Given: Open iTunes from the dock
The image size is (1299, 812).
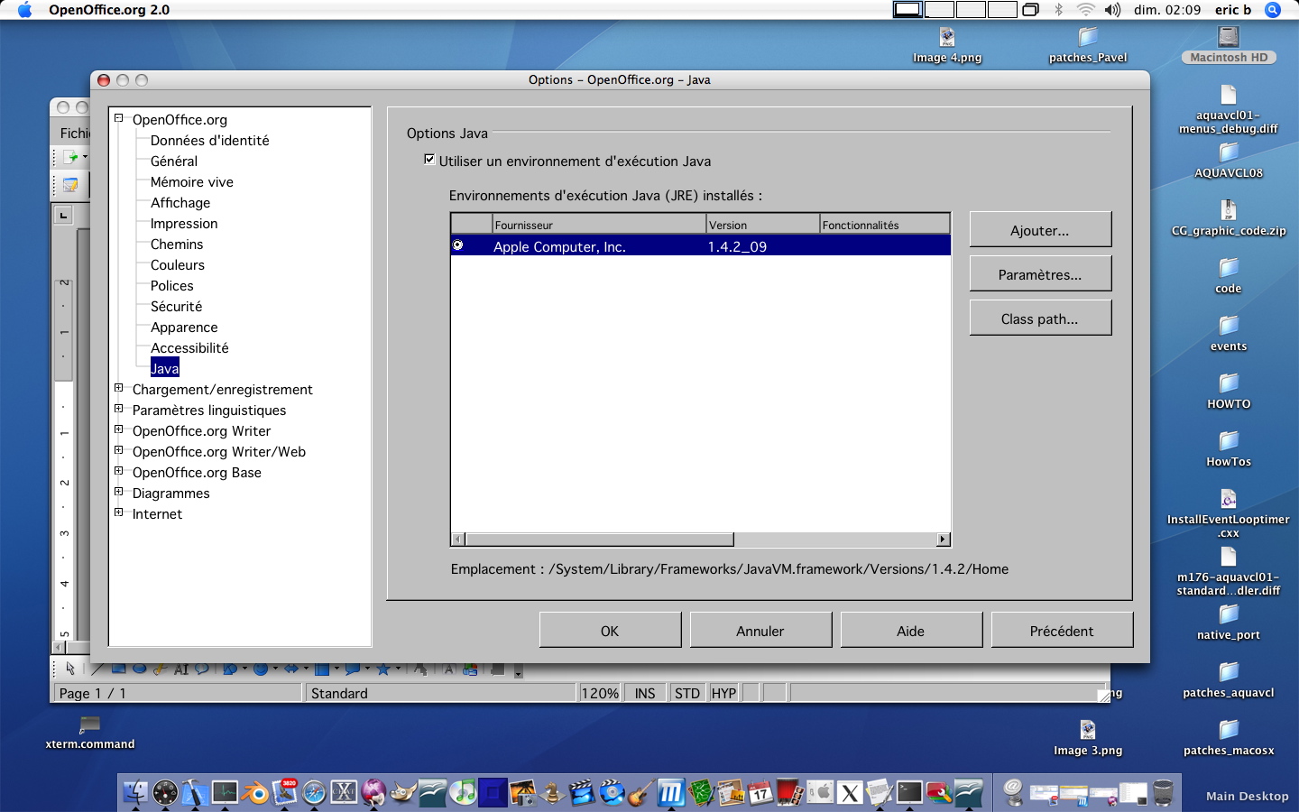Looking at the screenshot, I should [463, 792].
